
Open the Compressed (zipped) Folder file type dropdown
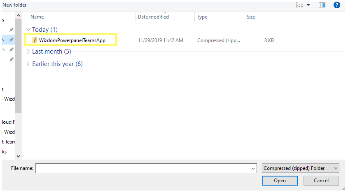coord(300,168)
